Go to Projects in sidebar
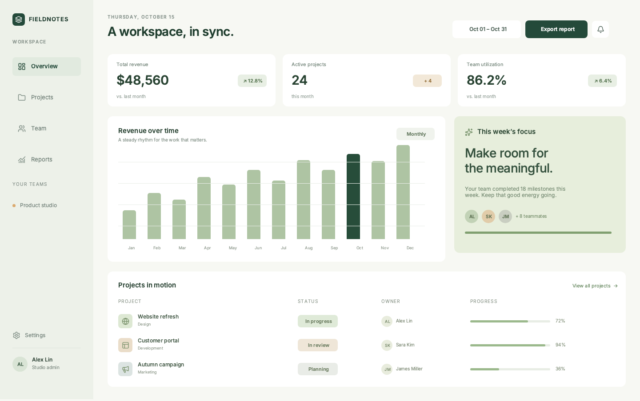The height and width of the screenshot is (401, 640). [x=47, y=98]
